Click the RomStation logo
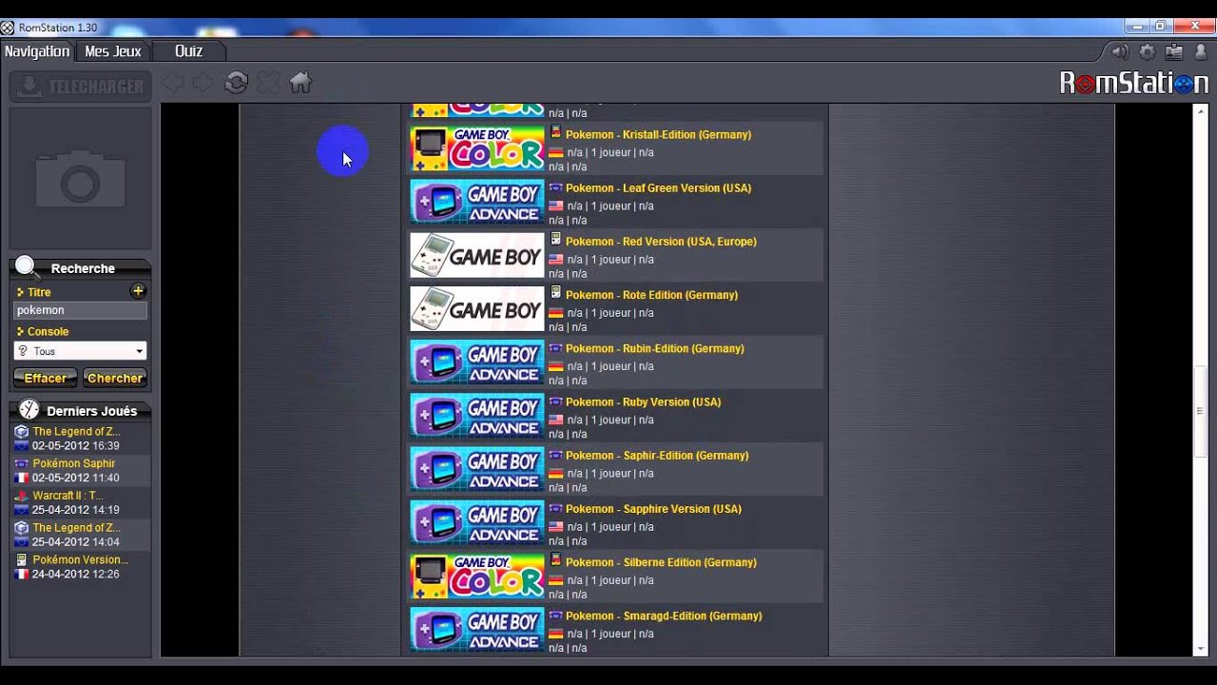 point(1134,84)
